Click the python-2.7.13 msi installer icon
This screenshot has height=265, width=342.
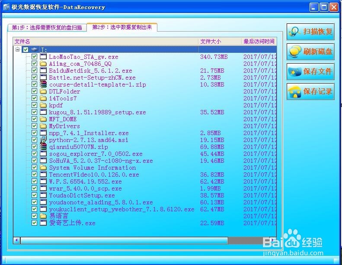click(43, 139)
